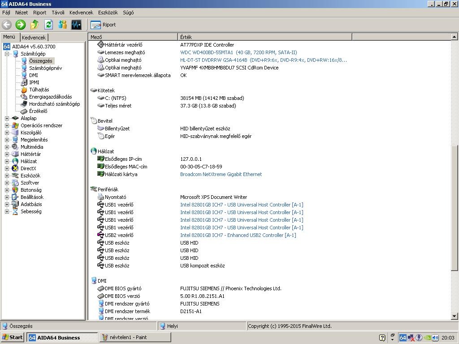
Task: Select the Érzékelő sensor chip icon
Action: 24,111
